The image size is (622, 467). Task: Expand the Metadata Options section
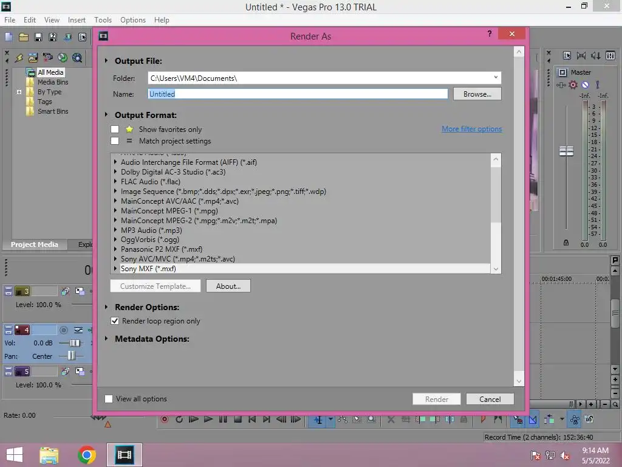pos(106,339)
